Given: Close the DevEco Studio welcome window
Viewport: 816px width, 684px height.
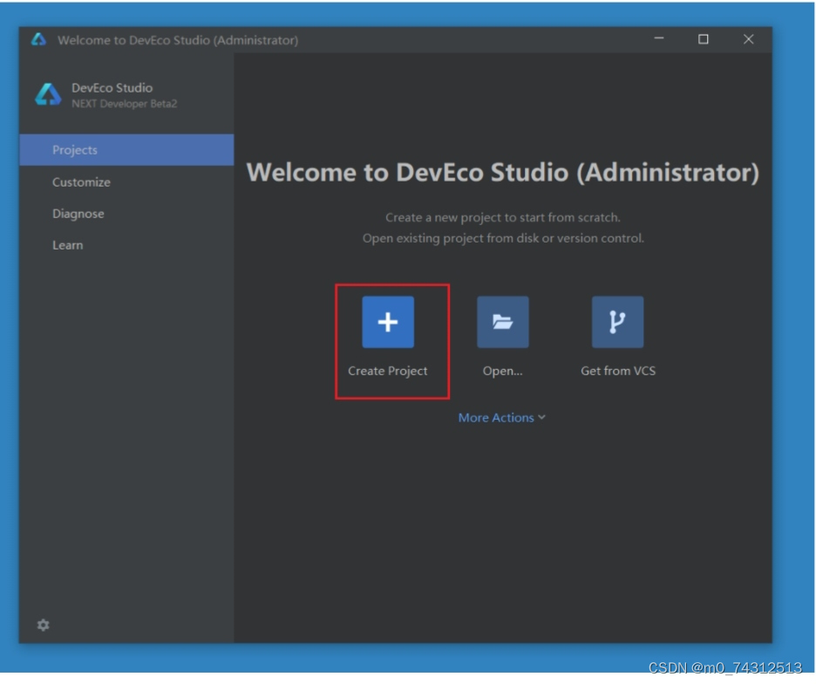Looking at the screenshot, I should tap(748, 39).
